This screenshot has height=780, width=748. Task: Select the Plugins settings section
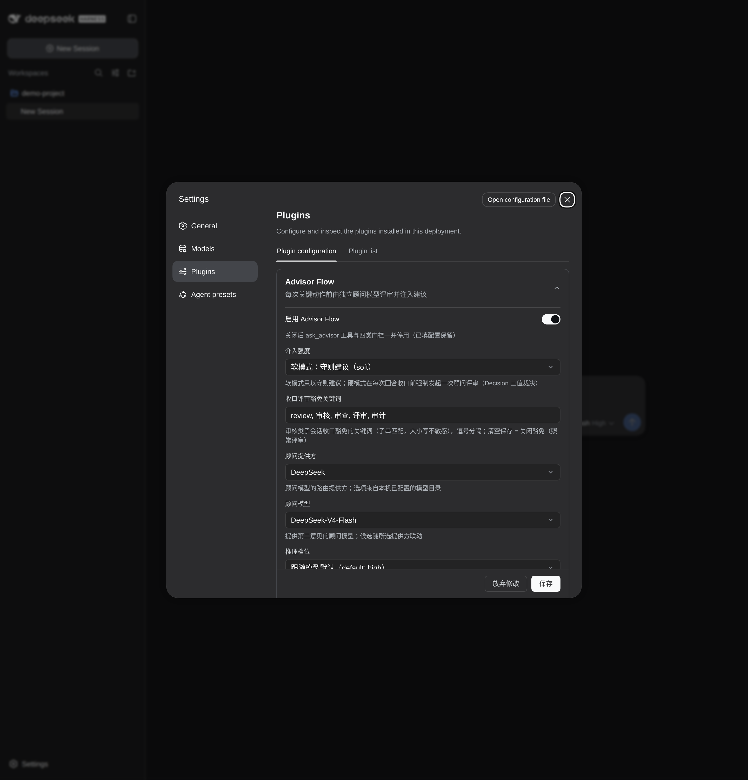(215, 272)
